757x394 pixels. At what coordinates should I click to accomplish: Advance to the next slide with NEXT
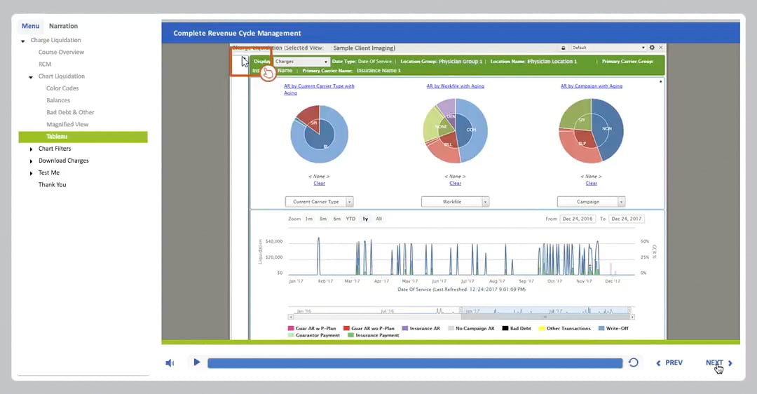(x=718, y=363)
